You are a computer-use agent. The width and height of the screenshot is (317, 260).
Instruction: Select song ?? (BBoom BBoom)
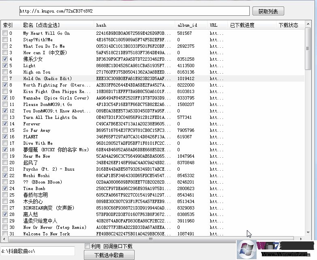click(43, 182)
